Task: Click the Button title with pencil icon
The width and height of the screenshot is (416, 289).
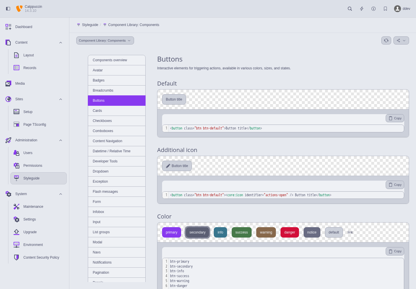Action: [177, 166]
